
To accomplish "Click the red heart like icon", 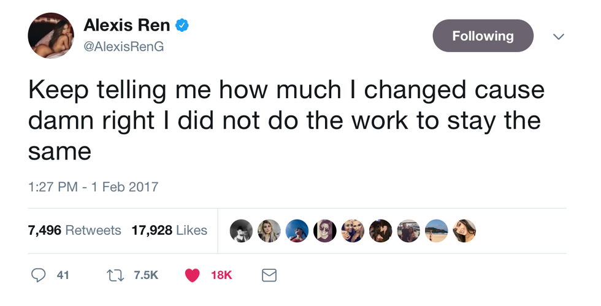I will click(193, 275).
